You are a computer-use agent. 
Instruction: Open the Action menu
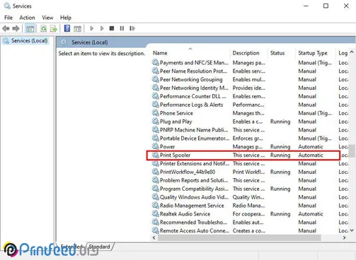point(27,18)
